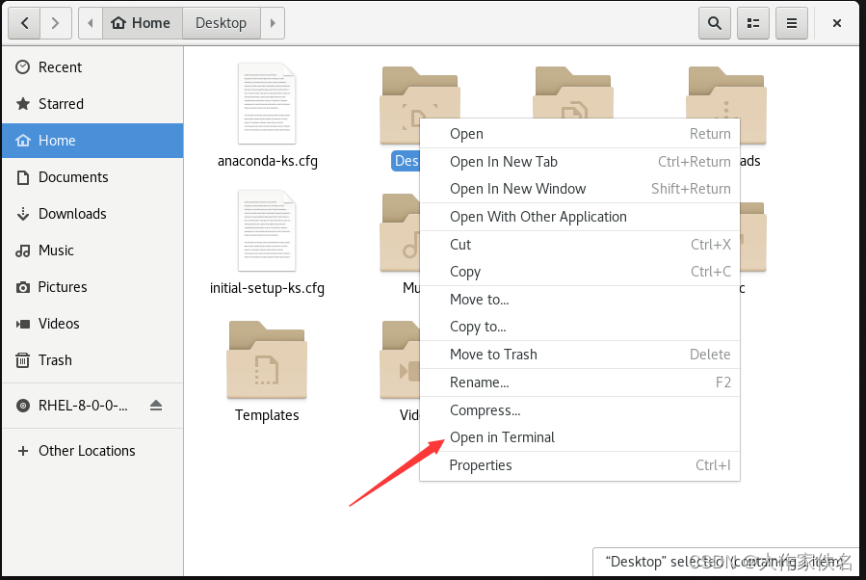
Task: Choose Open In New Window
Action: click(x=580, y=189)
